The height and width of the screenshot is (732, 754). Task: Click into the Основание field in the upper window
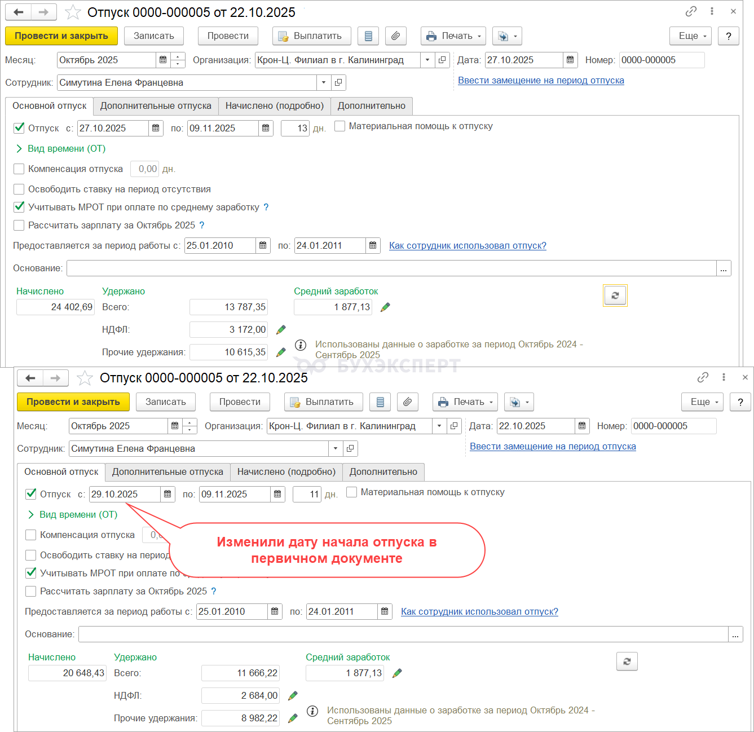point(391,268)
